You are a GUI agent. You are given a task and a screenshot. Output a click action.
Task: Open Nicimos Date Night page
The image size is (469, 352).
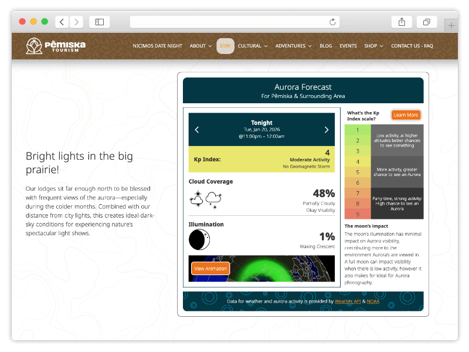(x=157, y=46)
